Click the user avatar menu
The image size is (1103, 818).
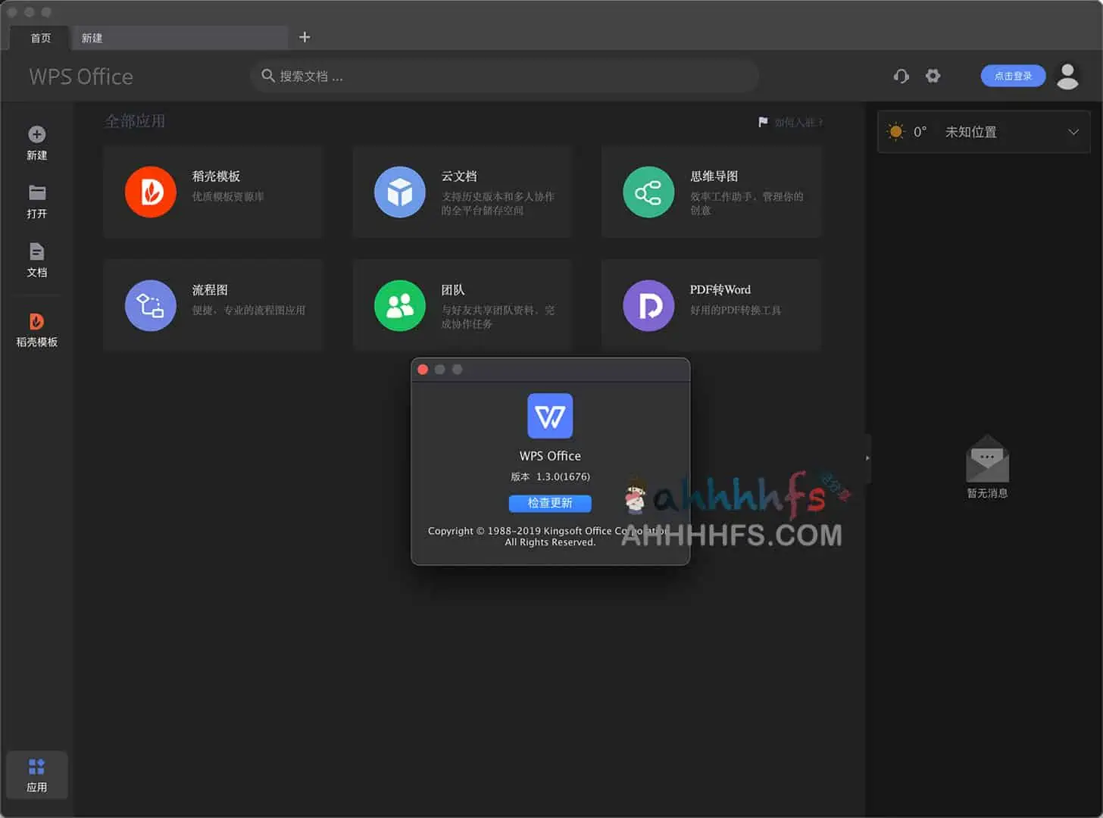click(x=1067, y=76)
